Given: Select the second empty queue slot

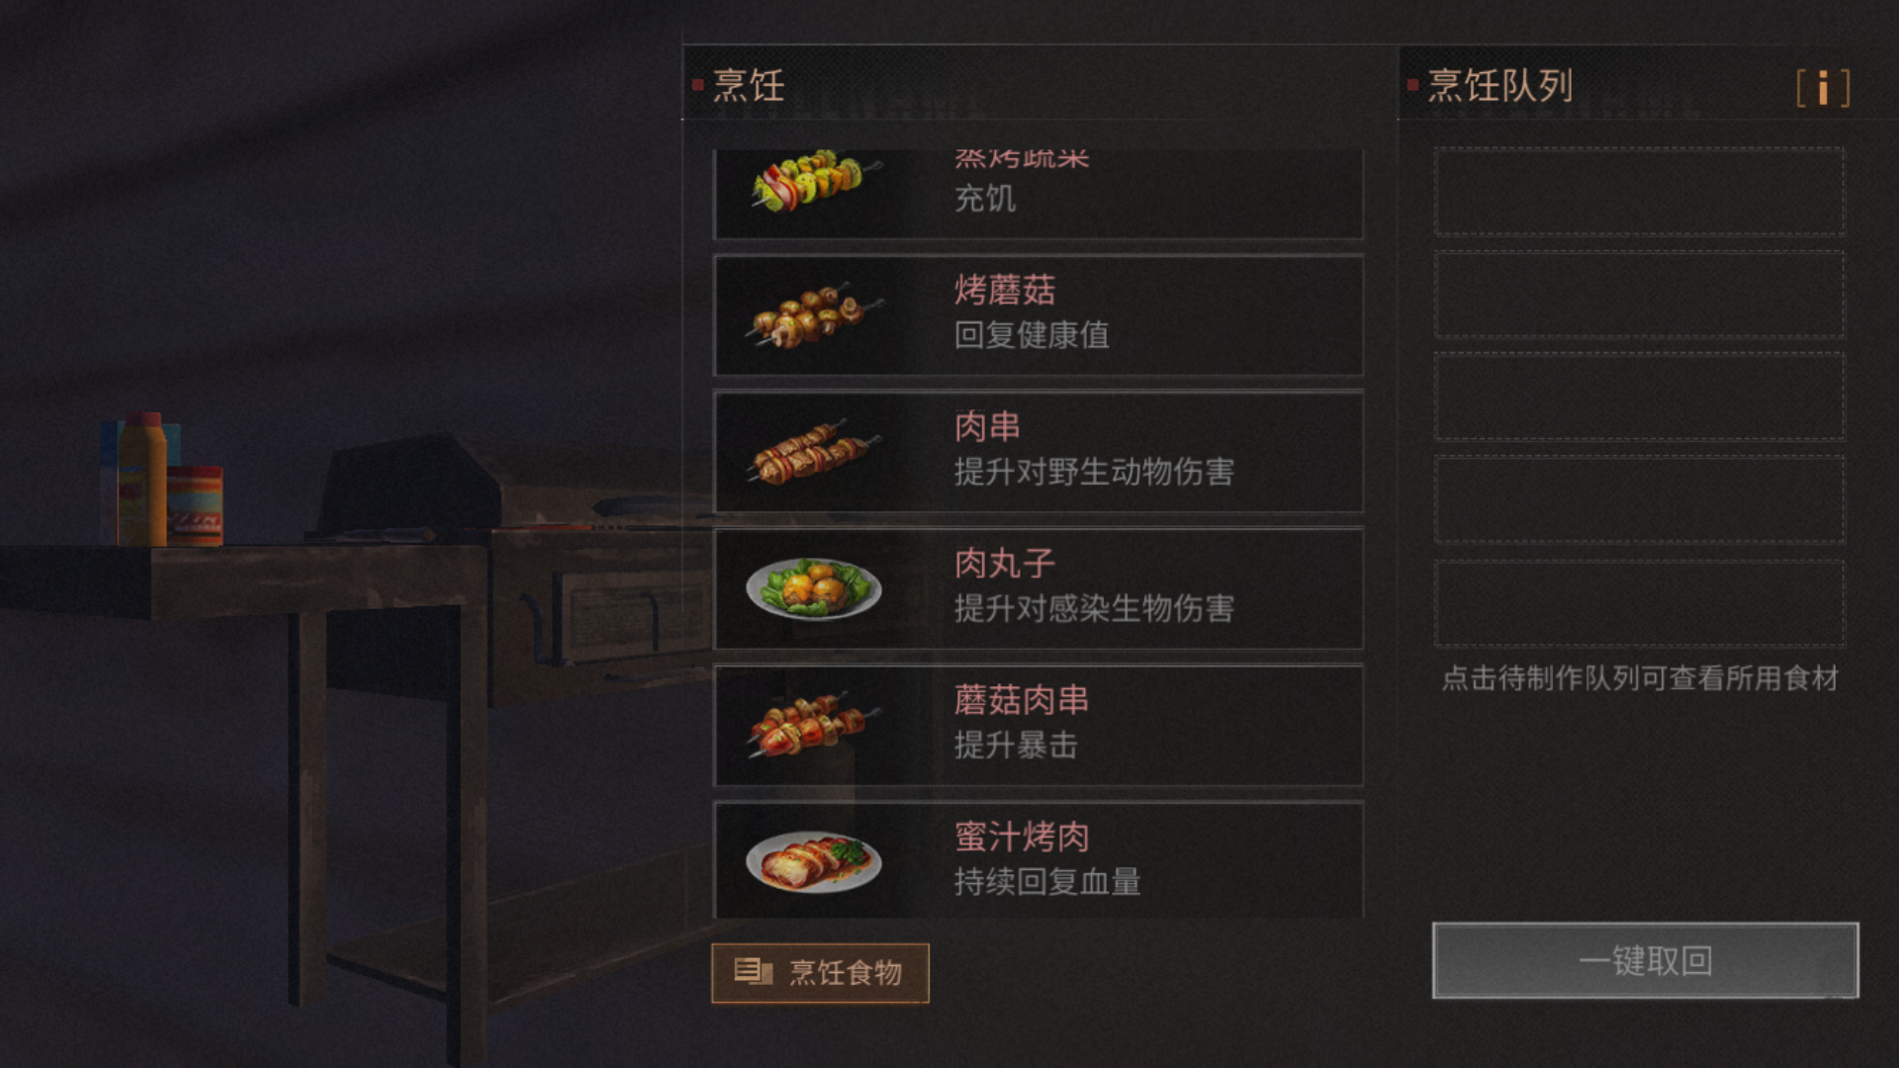Looking at the screenshot, I should [x=1639, y=294].
